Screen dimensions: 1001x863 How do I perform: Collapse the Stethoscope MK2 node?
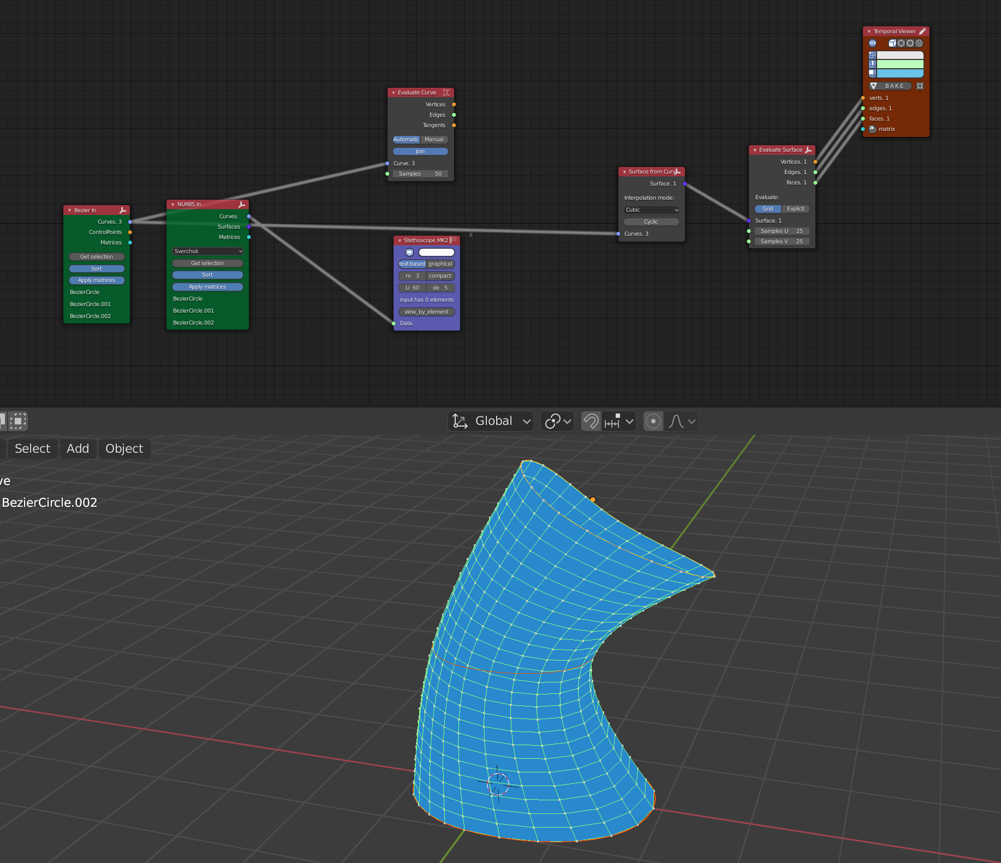point(400,241)
